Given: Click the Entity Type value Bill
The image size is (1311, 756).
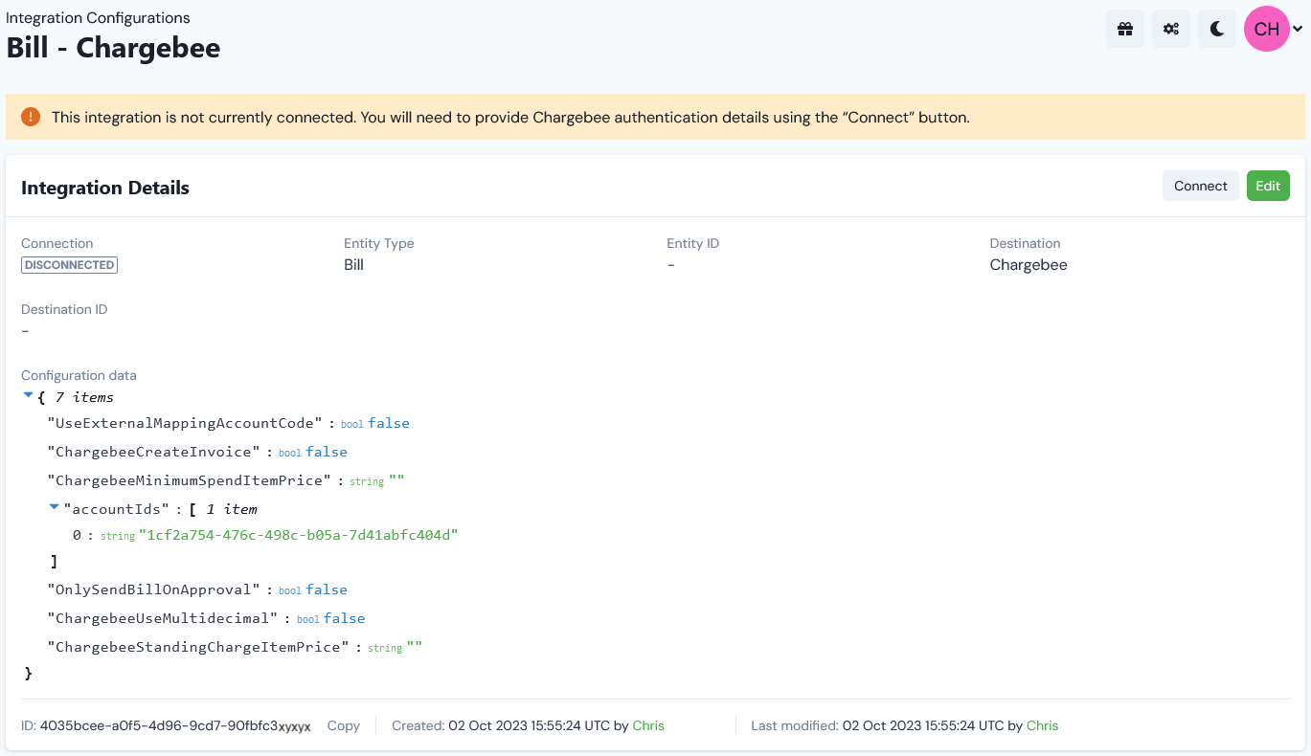Looking at the screenshot, I should [353, 265].
